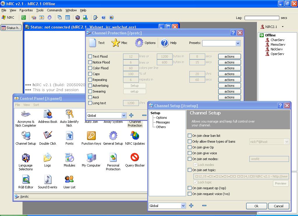Select Options in the Setup tree
This screenshot has height=216, width=298.
pos(161,118)
